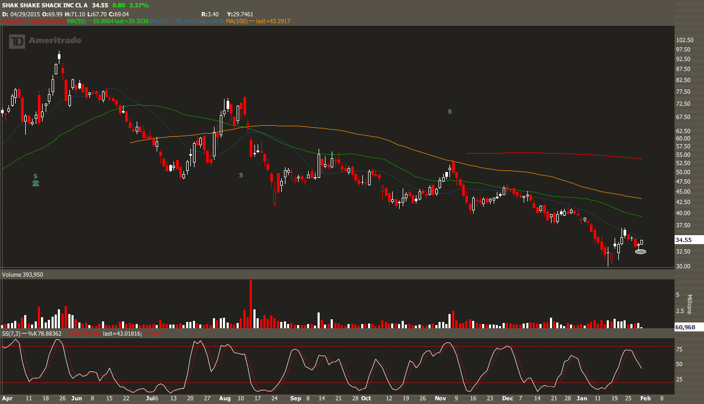
Task: Click the date value 04/29/2015
Action: [x=25, y=13]
